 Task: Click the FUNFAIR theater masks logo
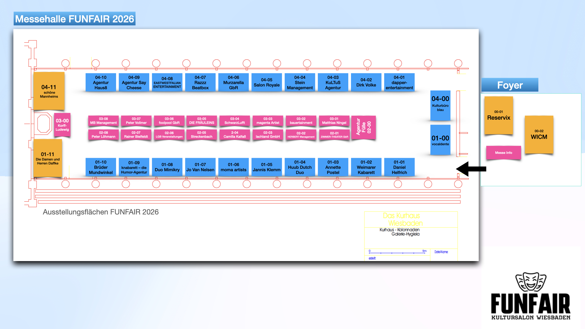[x=530, y=282]
